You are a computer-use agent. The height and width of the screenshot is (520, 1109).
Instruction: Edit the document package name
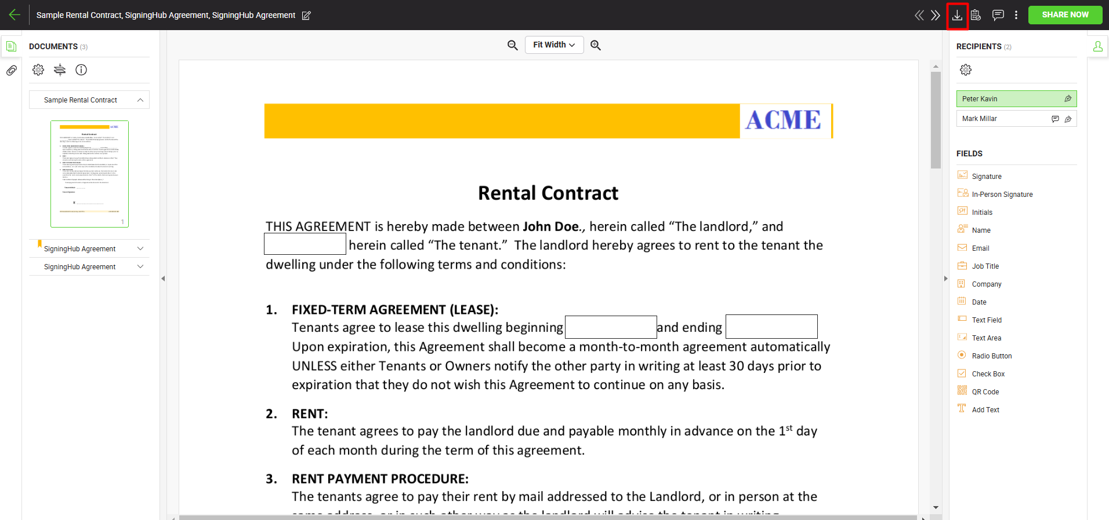coord(306,16)
